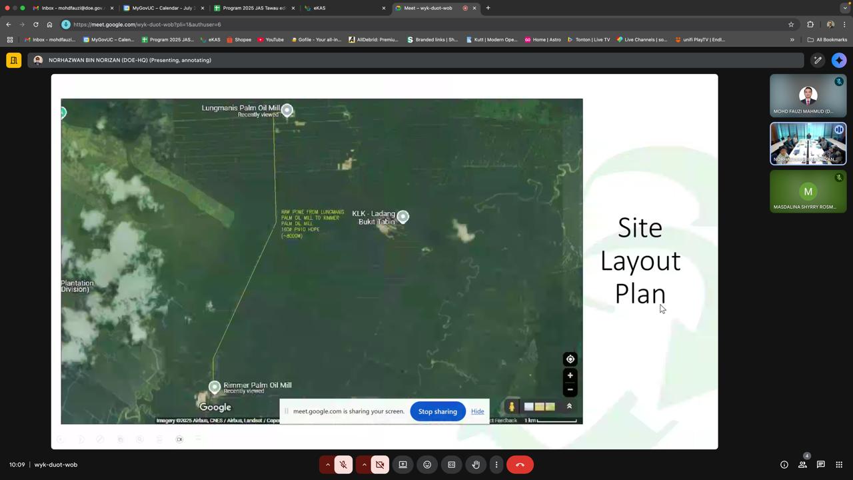Toggle the microphone mute button
853x480 pixels.
343,465
